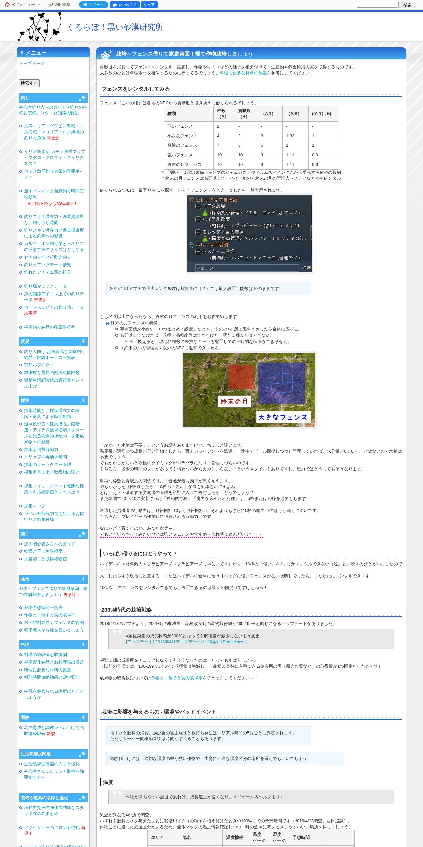
Task: Select the 採集 section header
Action: click(x=53, y=400)
